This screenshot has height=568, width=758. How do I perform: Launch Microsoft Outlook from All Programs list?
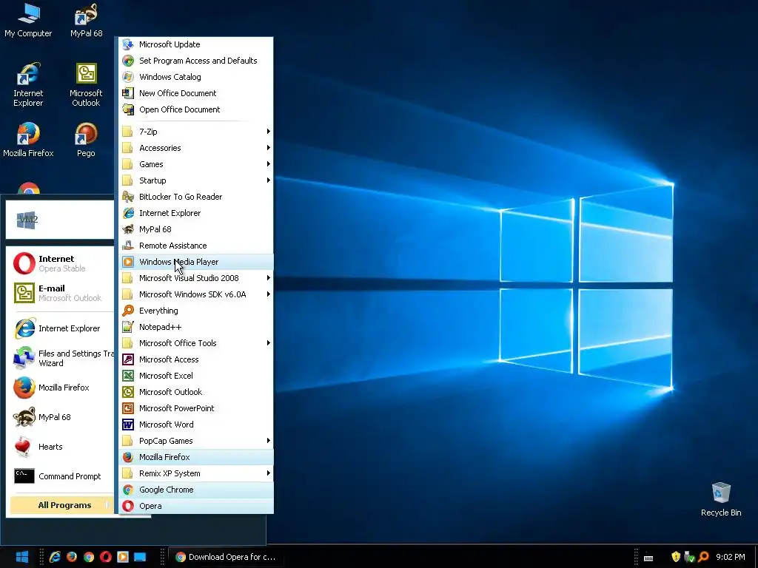[x=196, y=392]
